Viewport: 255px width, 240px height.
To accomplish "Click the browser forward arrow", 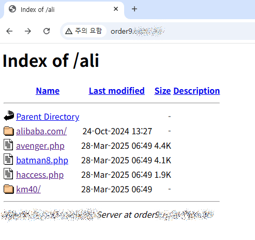I will (28, 31).
